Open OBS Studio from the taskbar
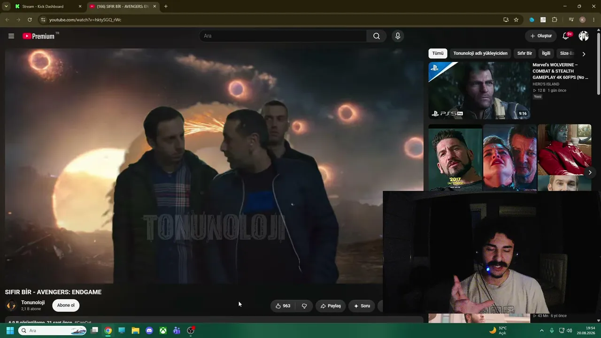The image size is (601, 338). coord(191,330)
